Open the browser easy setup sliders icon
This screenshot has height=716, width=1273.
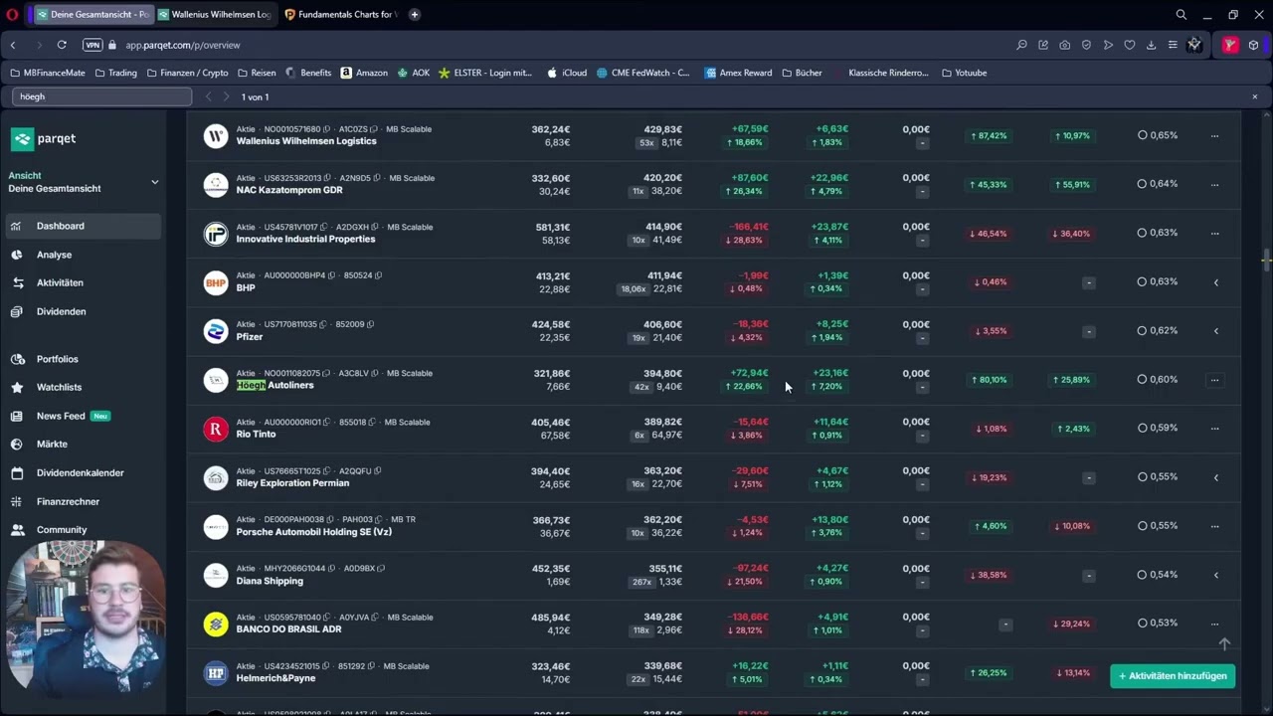click(x=1173, y=45)
